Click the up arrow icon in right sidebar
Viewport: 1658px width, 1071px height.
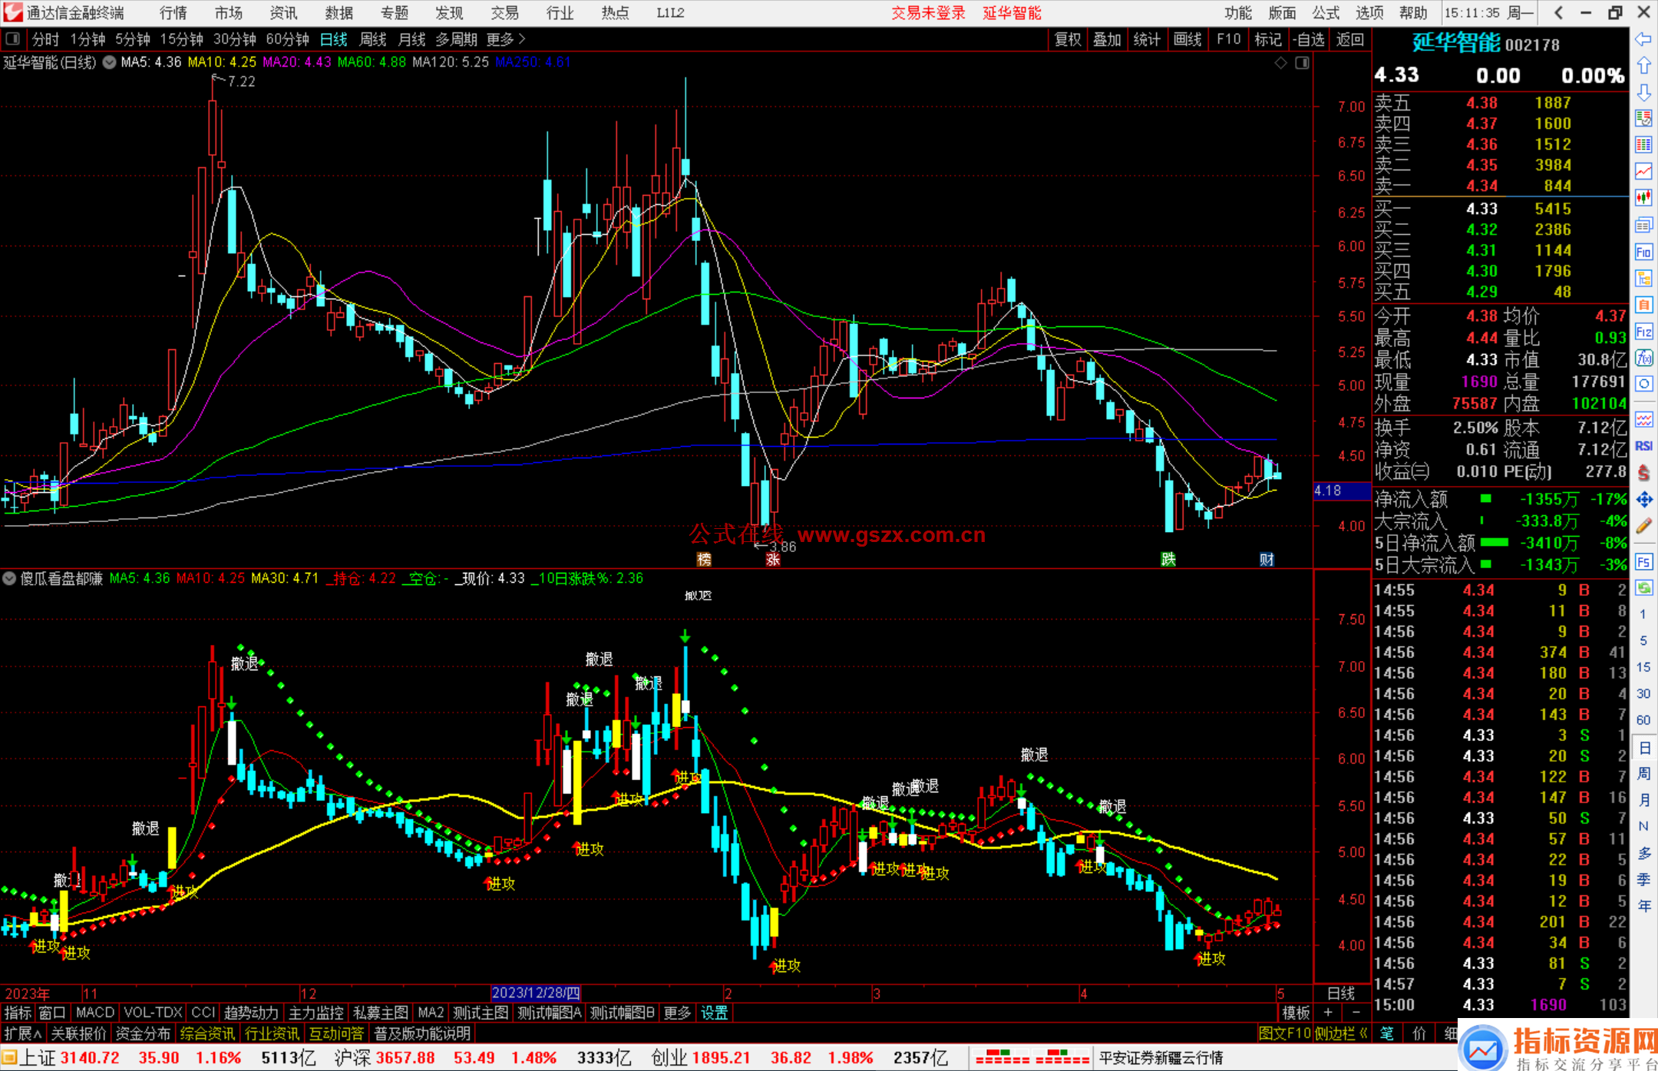pos(1643,65)
